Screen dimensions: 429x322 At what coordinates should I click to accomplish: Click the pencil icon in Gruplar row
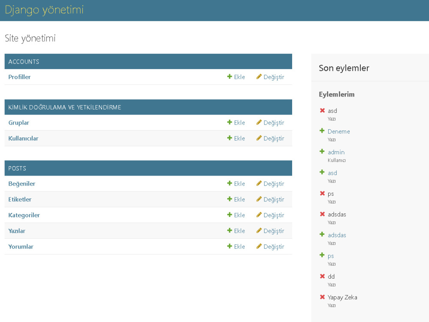[x=259, y=122]
